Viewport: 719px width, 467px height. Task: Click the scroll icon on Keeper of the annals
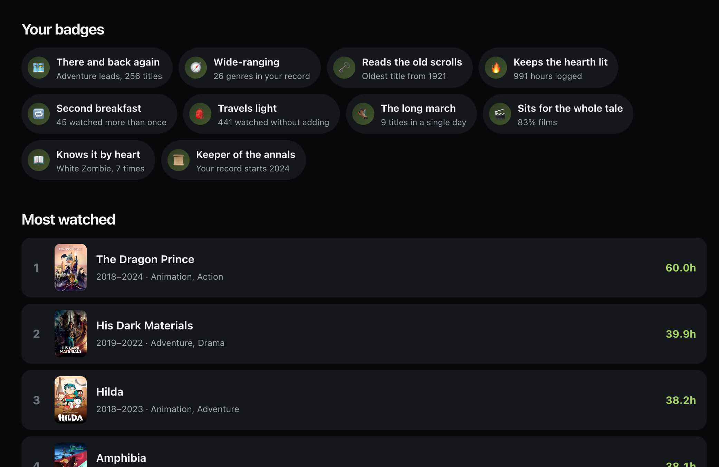click(179, 160)
